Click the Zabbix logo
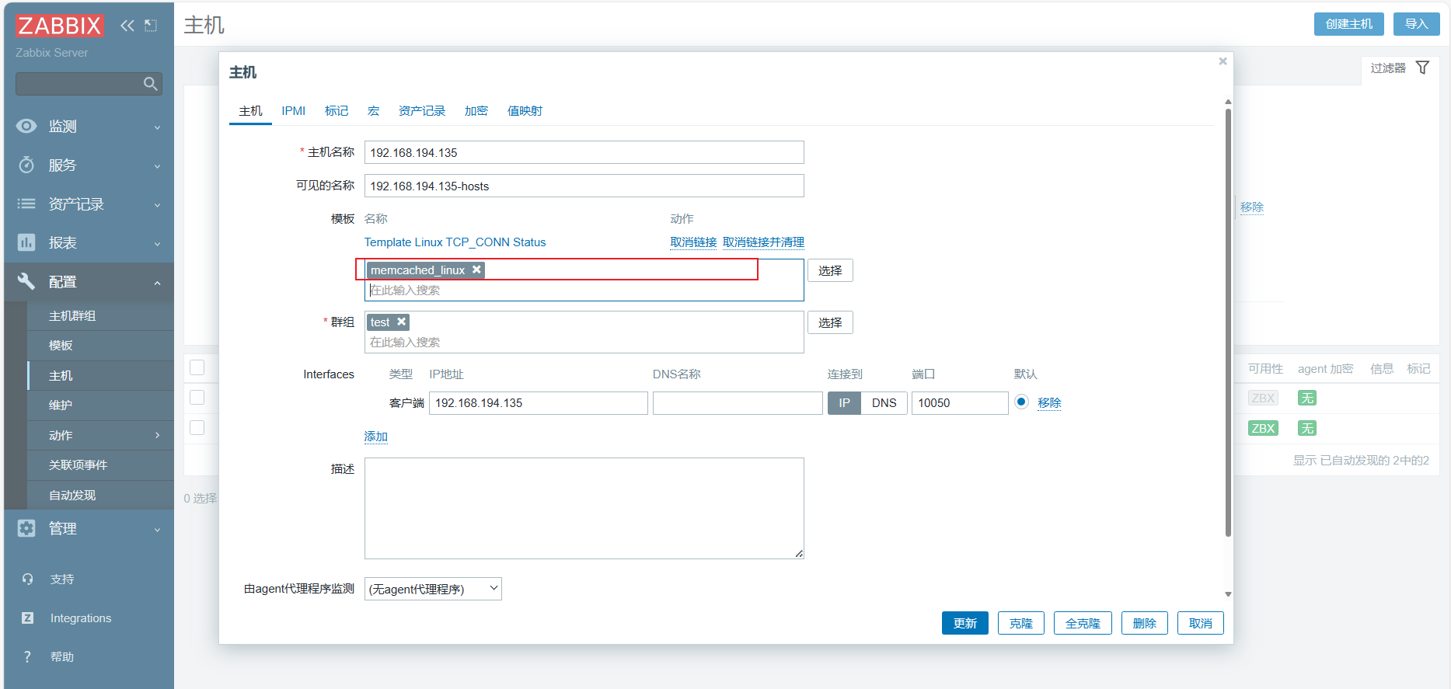Viewport: 1451px width, 689px height. [x=59, y=26]
